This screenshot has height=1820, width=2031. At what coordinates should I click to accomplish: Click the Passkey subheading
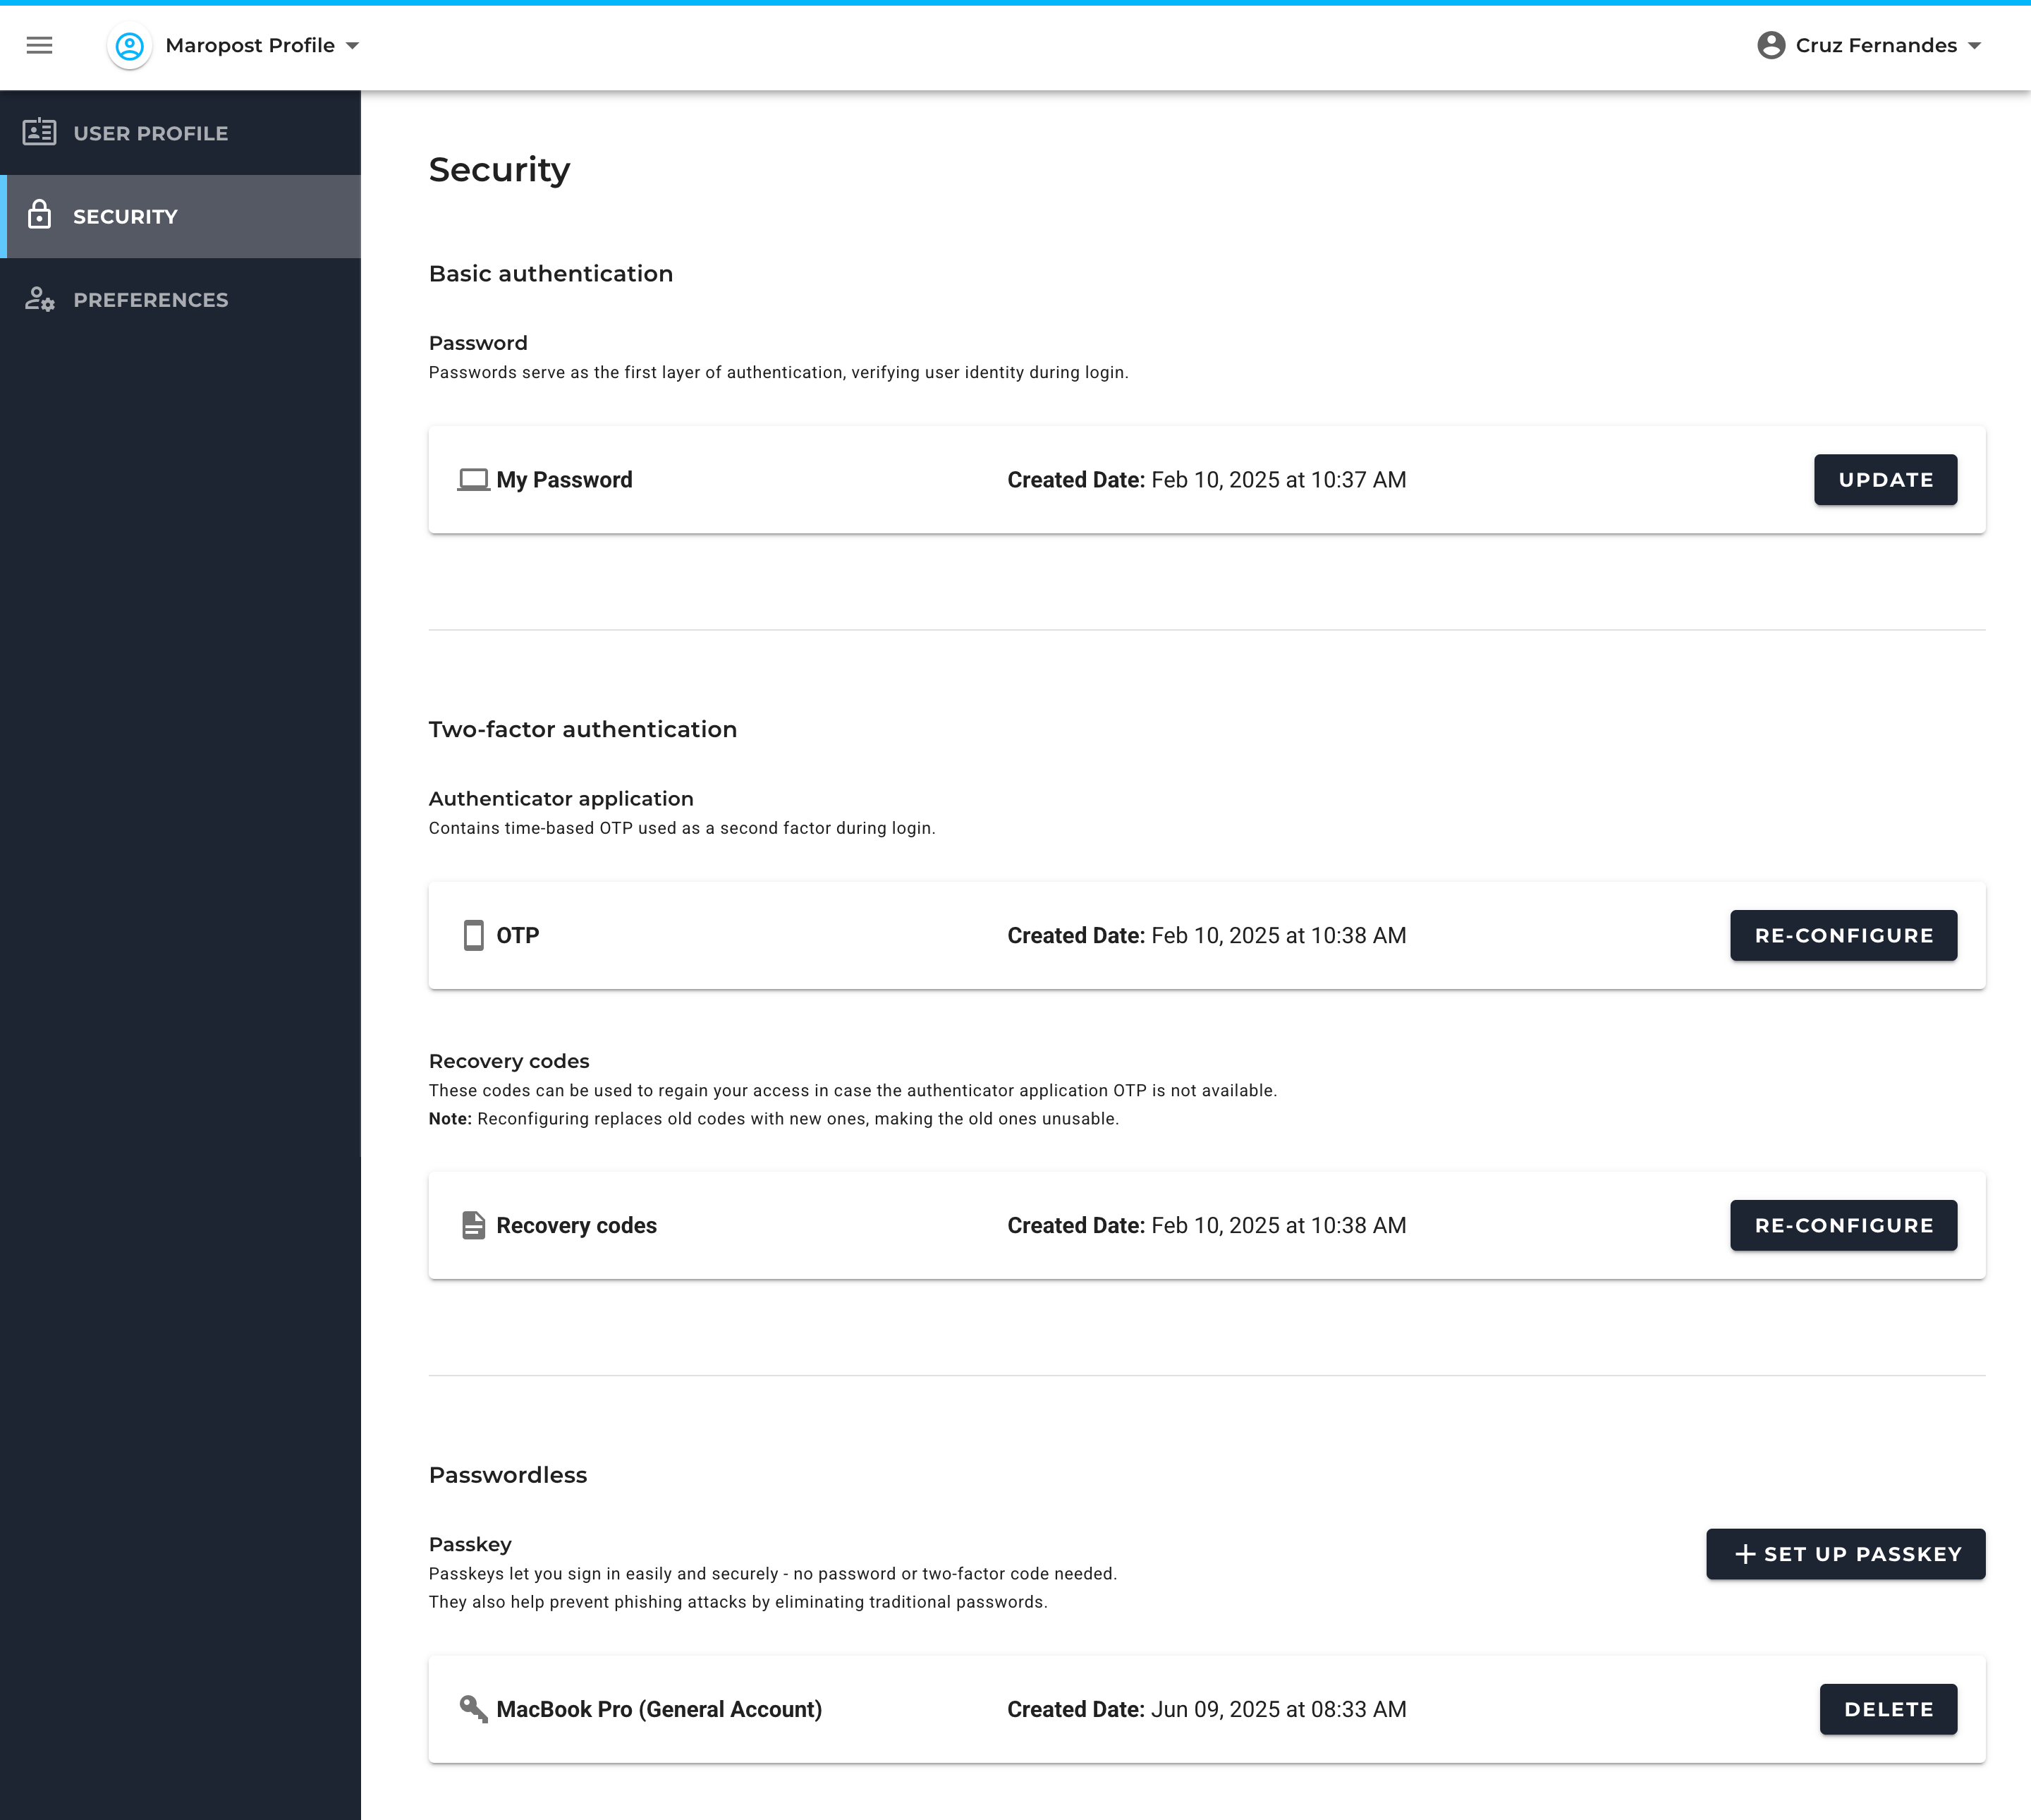coord(470,1544)
